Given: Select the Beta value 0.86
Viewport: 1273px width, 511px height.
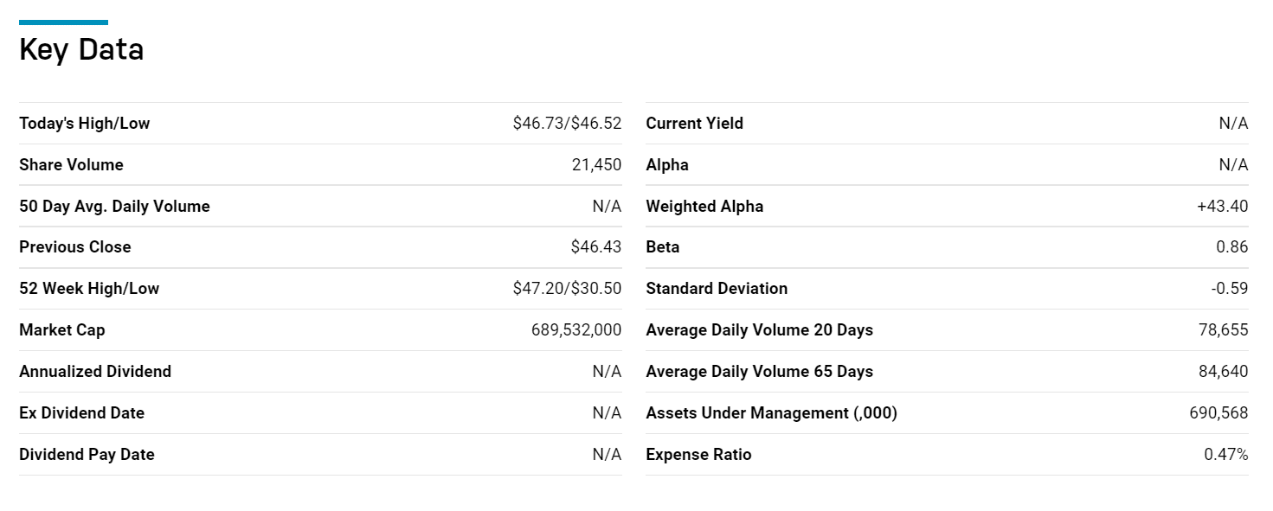Looking at the screenshot, I should click(1232, 247).
